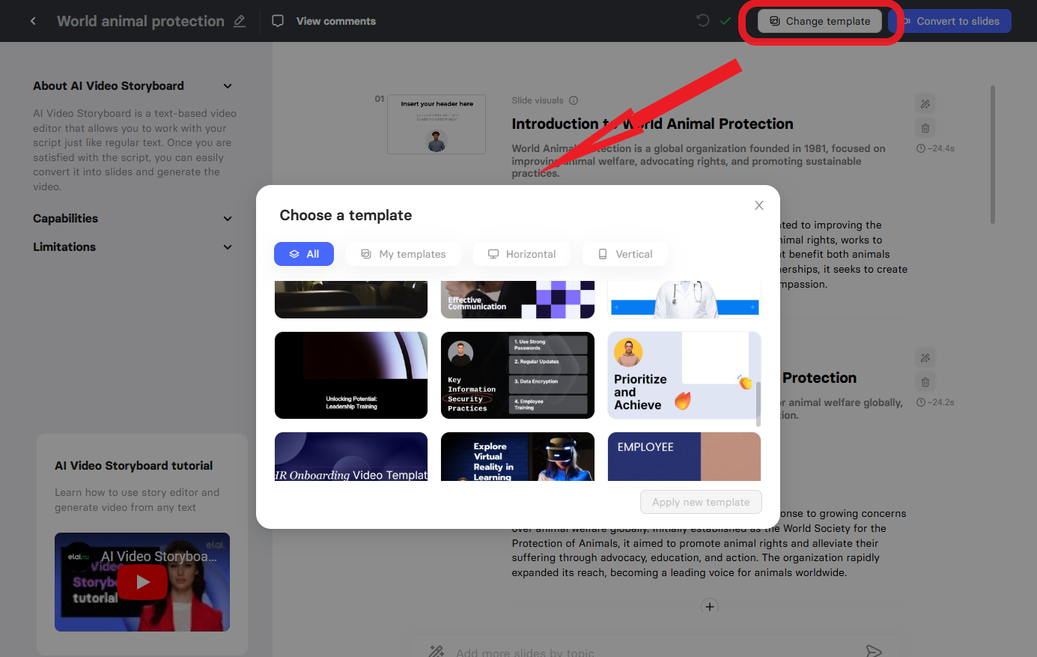Click the magic wand icon beside the Protection slide
The width and height of the screenshot is (1037, 657).
[925, 358]
